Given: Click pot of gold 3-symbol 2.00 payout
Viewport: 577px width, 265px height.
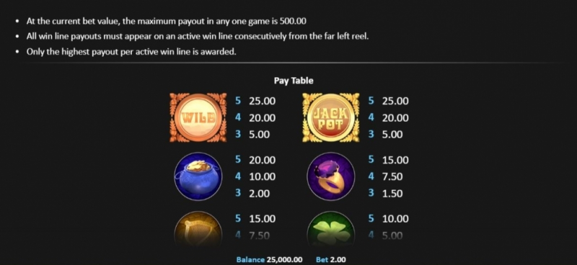Looking at the screenshot, I should (252, 193).
